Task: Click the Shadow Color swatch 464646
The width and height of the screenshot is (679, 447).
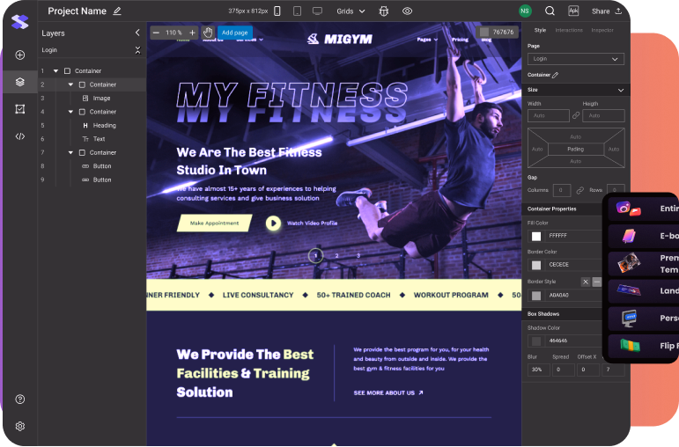Action: [x=536, y=341]
